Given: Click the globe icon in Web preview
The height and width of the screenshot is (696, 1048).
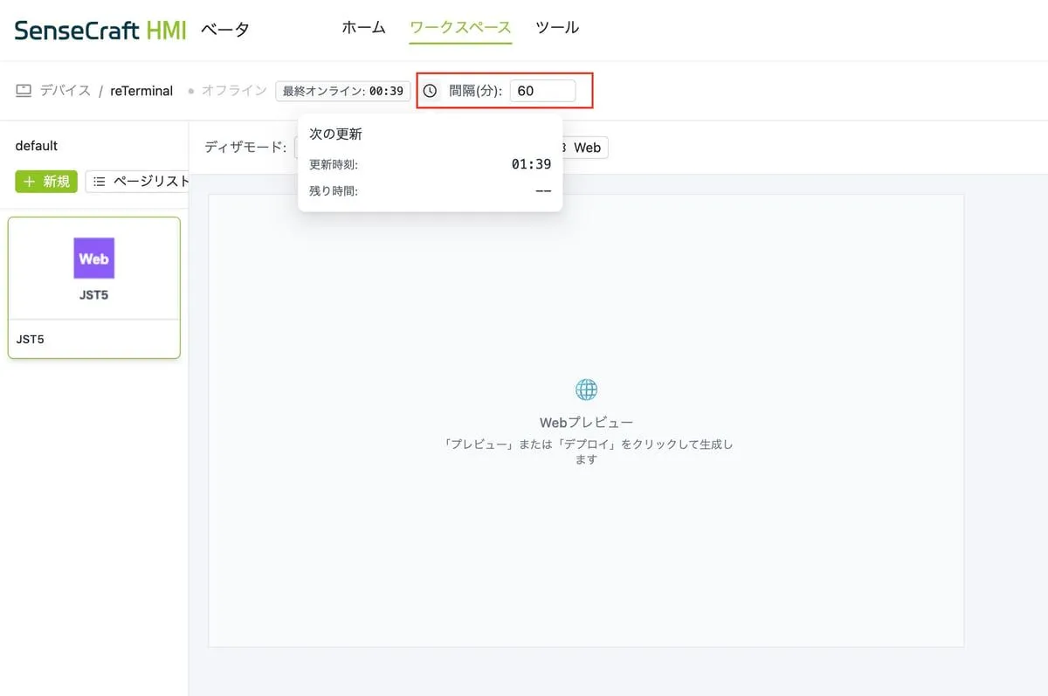Looking at the screenshot, I should point(586,389).
